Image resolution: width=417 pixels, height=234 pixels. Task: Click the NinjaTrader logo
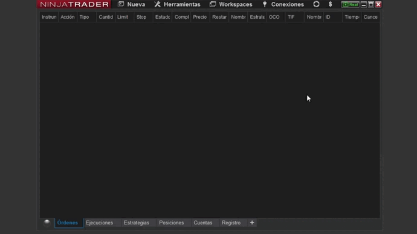pyautogui.click(x=74, y=4)
